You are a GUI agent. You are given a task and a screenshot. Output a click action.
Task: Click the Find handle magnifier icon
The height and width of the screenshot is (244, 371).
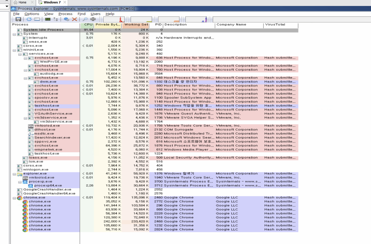85,19
